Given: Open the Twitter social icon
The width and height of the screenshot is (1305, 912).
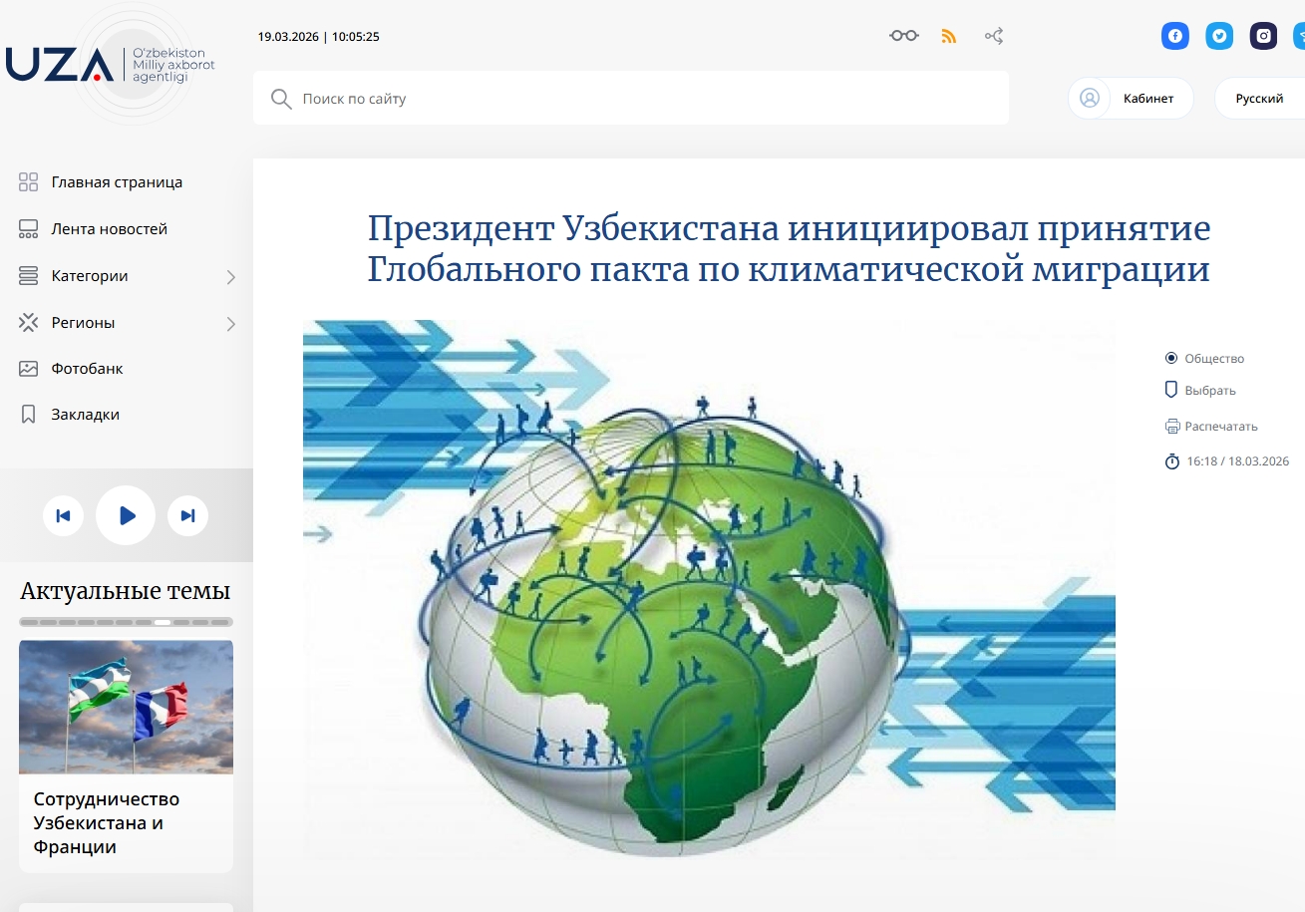Looking at the screenshot, I should pyautogui.click(x=1219, y=36).
